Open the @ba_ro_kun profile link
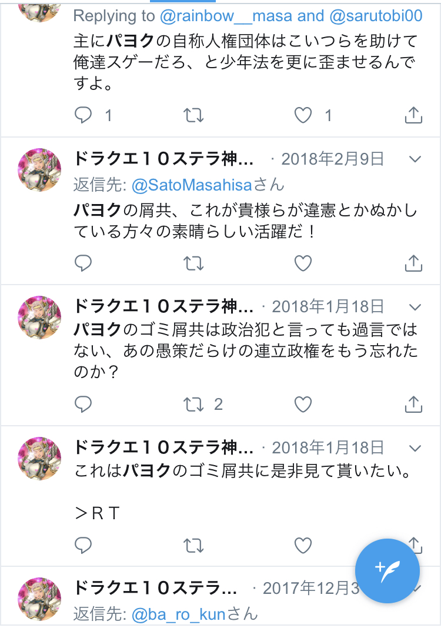Screen dimensions: 441x628 click(x=179, y=614)
